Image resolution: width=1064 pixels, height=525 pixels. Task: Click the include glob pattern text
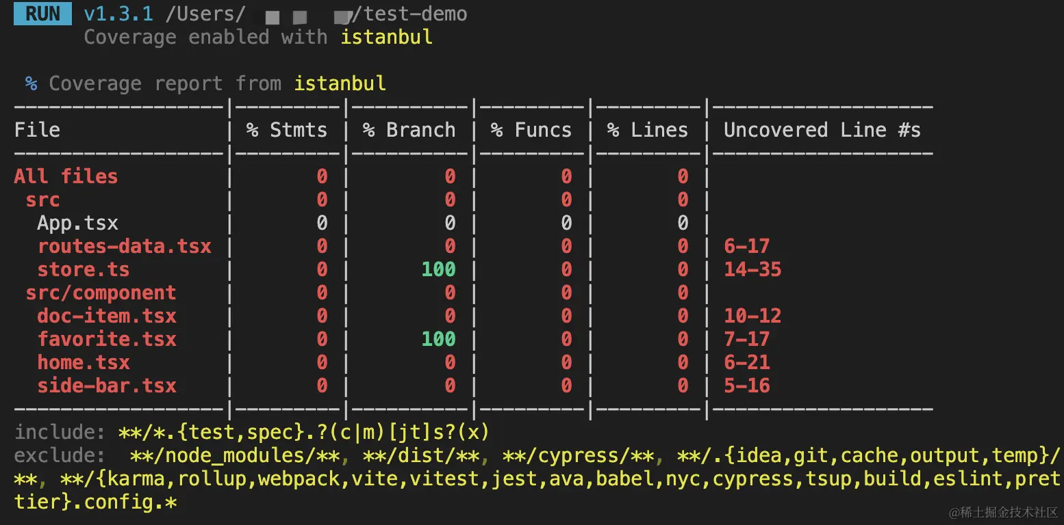click(304, 432)
